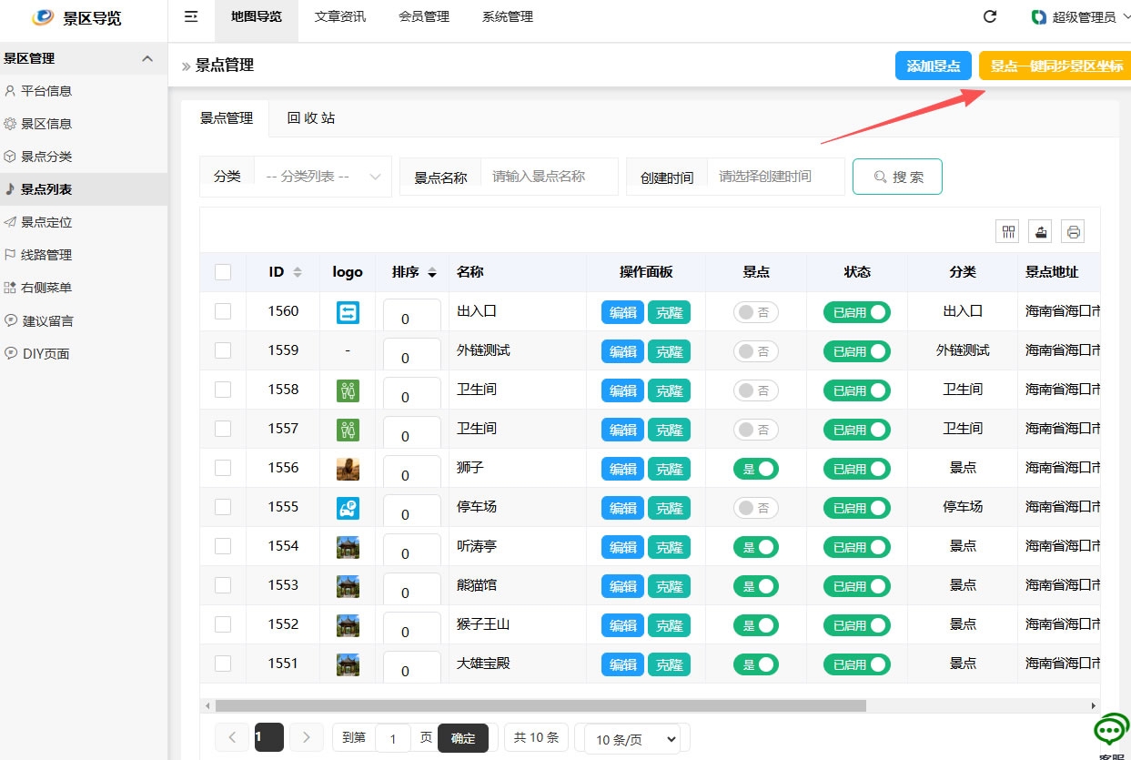Collapse sidebar with the hamburger menu icon
This screenshot has width=1131, height=760.
point(191,16)
